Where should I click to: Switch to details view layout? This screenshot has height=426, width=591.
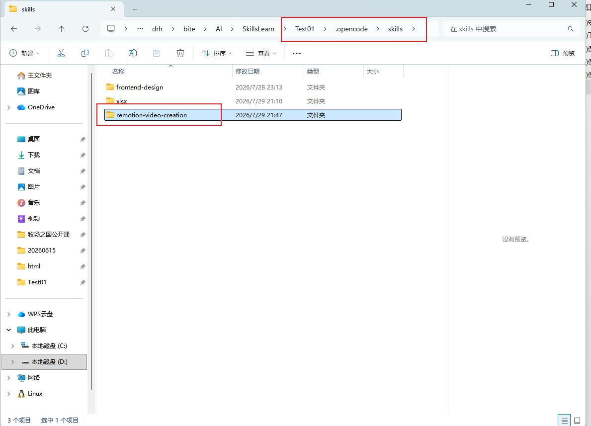564,421
